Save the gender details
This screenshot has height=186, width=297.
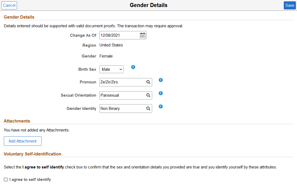pyautogui.click(x=290, y=5)
